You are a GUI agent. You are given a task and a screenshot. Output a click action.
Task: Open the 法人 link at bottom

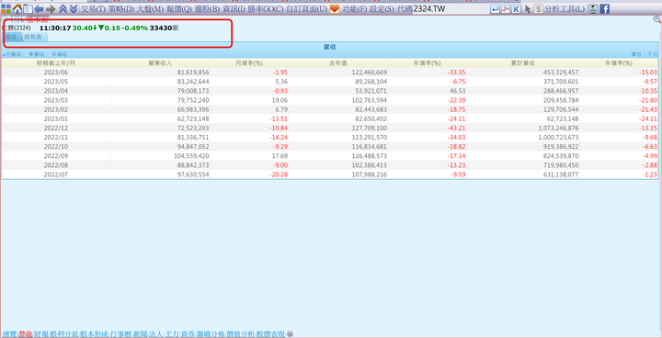[x=155, y=333]
